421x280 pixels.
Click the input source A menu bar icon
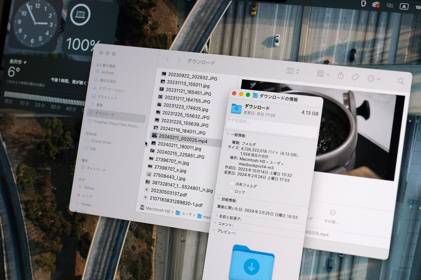(x=404, y=6)
